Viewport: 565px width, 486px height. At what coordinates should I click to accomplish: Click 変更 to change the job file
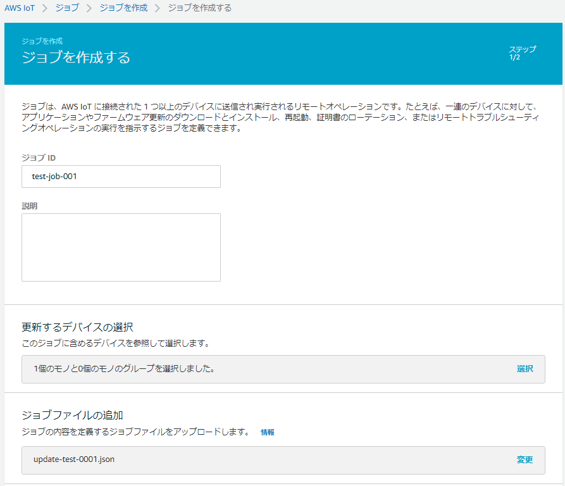[525, 460]
